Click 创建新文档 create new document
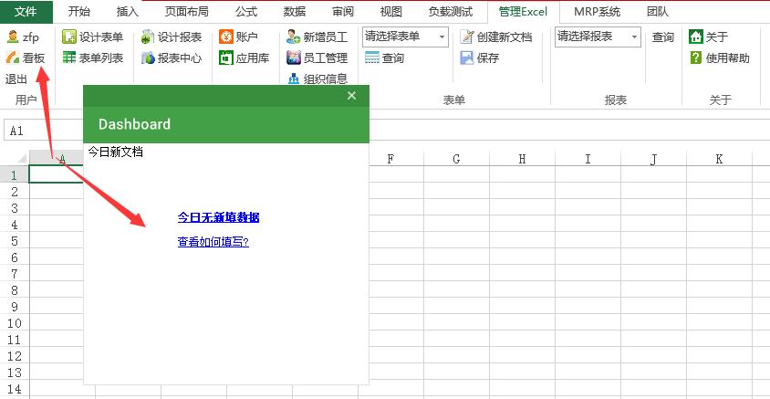 [467, 37]
